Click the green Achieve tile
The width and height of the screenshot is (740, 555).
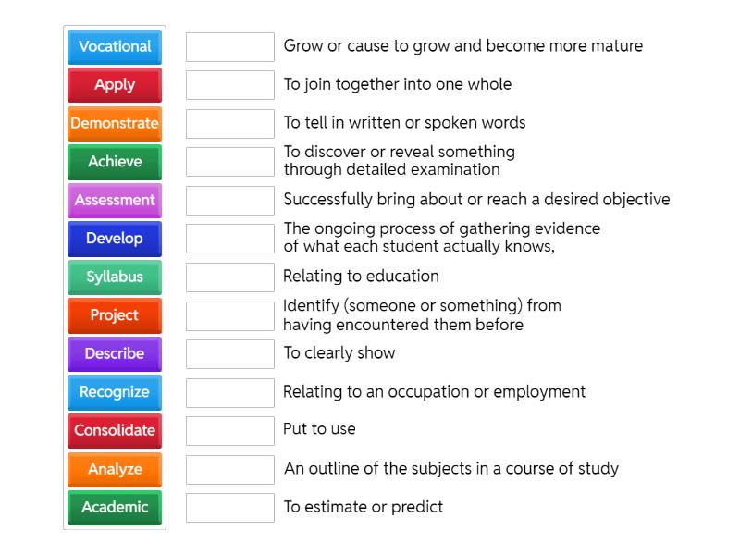pyautogui.click(x=115, y=162)
